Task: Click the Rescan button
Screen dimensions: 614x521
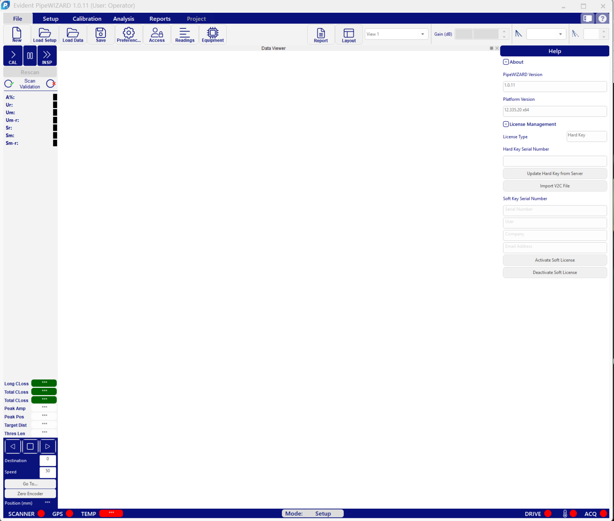Action: pyautogui.click(x=30, y=72)
